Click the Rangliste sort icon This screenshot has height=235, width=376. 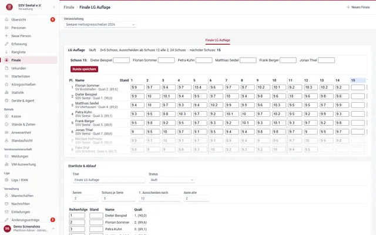(x=6, y=52)
